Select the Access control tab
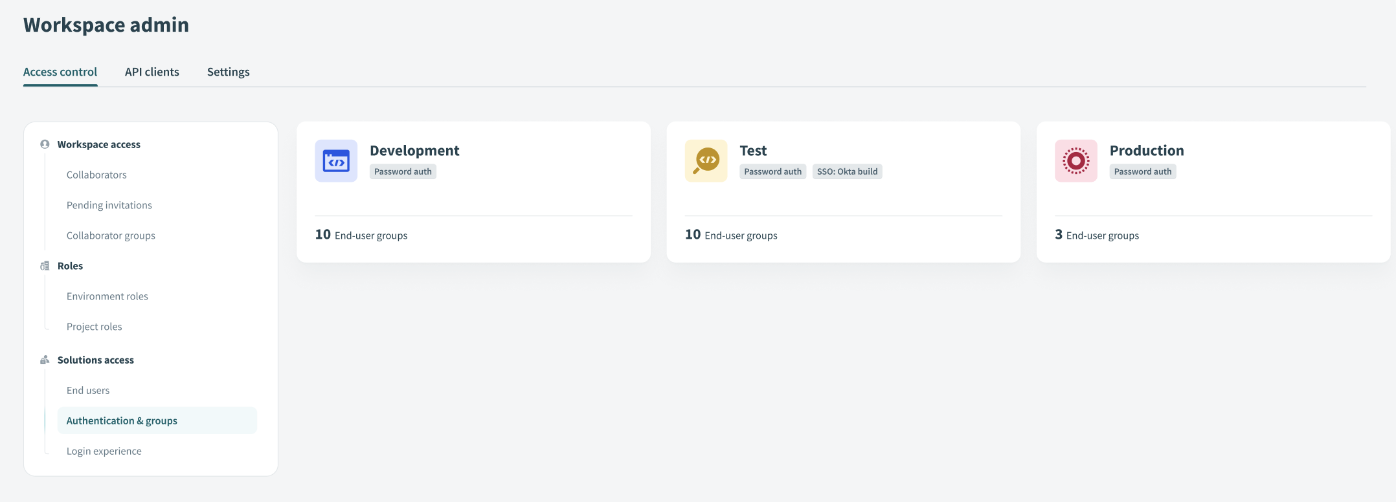This screenshot has width=1396, height=502. point(60,72)
